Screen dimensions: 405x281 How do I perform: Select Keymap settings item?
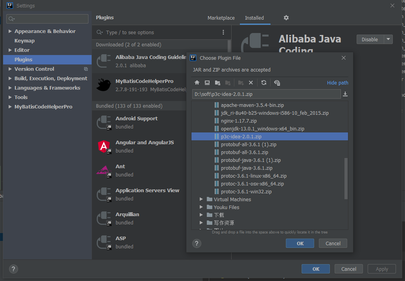tap(24, 41)
